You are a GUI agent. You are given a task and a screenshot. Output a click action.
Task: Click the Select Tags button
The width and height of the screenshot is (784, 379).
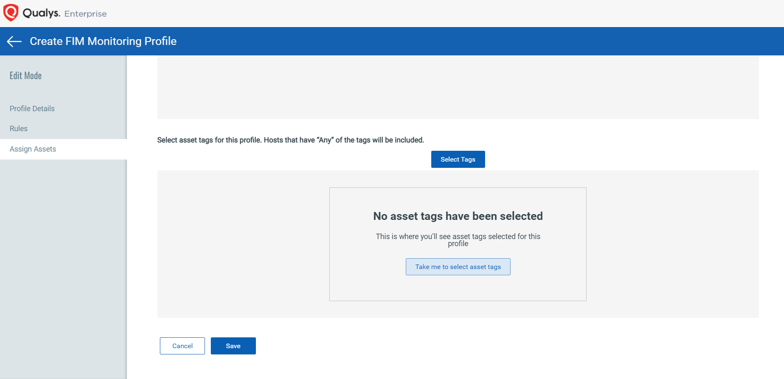pos(458,160)
